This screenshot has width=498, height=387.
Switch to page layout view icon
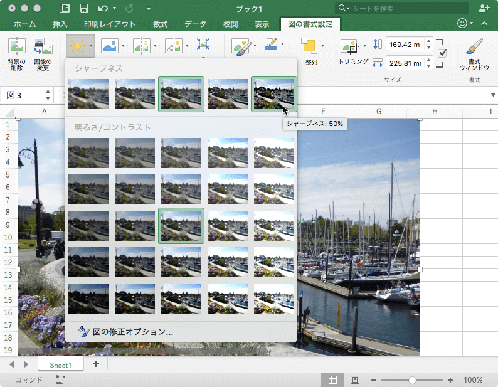click(355, 380)
